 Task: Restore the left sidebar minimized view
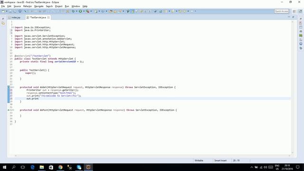3,19
